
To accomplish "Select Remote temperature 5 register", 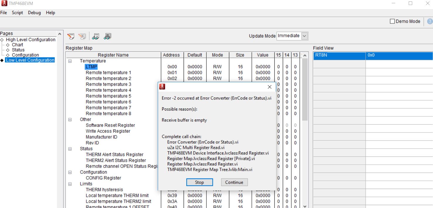I will pos(108,96).
